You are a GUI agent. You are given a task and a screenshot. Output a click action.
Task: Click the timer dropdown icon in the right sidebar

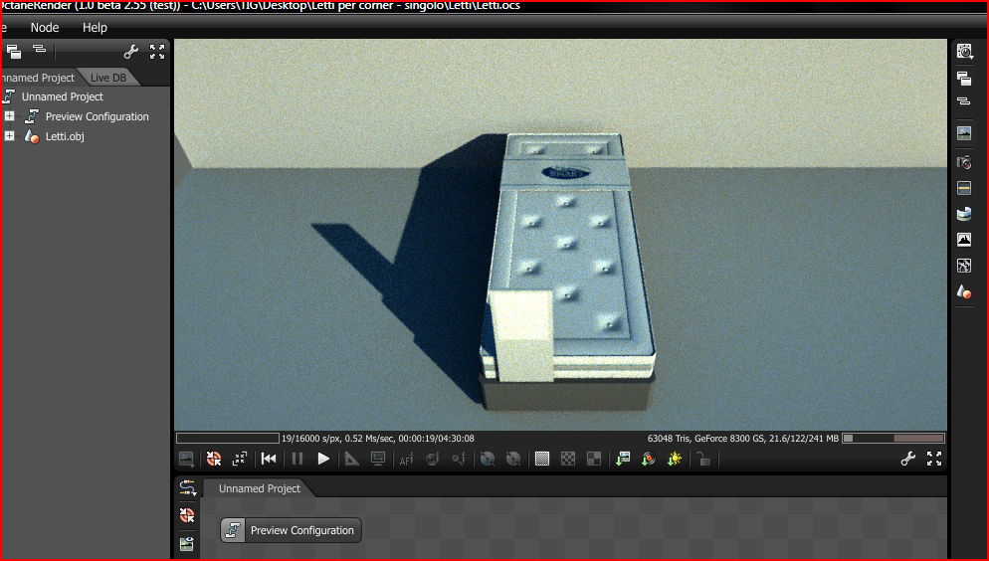(x=964, y=51)
